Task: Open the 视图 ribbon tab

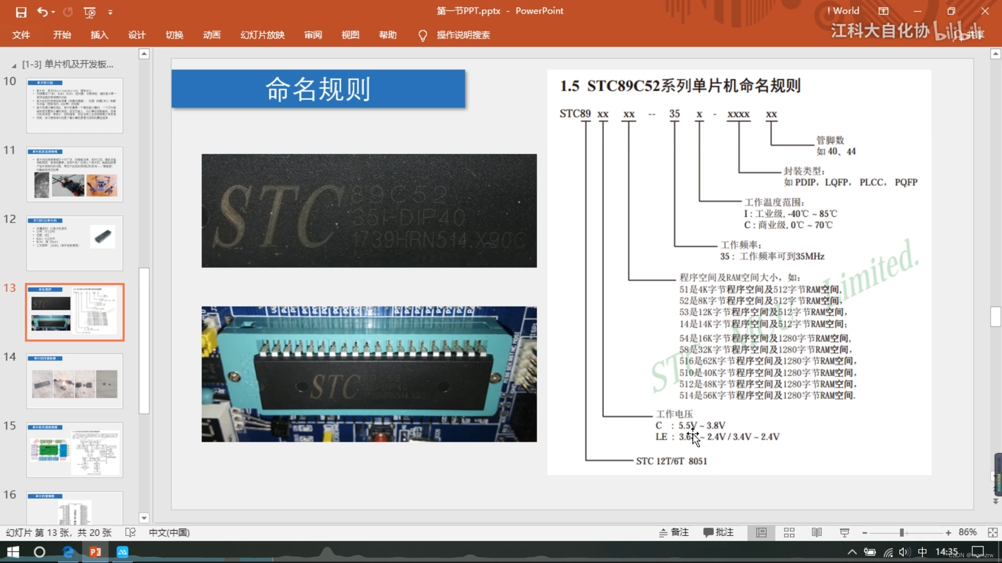Action: click(x=350, y=35)
